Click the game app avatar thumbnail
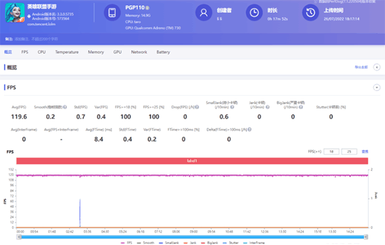Screen dimensions: 385x245 [15, 13]
